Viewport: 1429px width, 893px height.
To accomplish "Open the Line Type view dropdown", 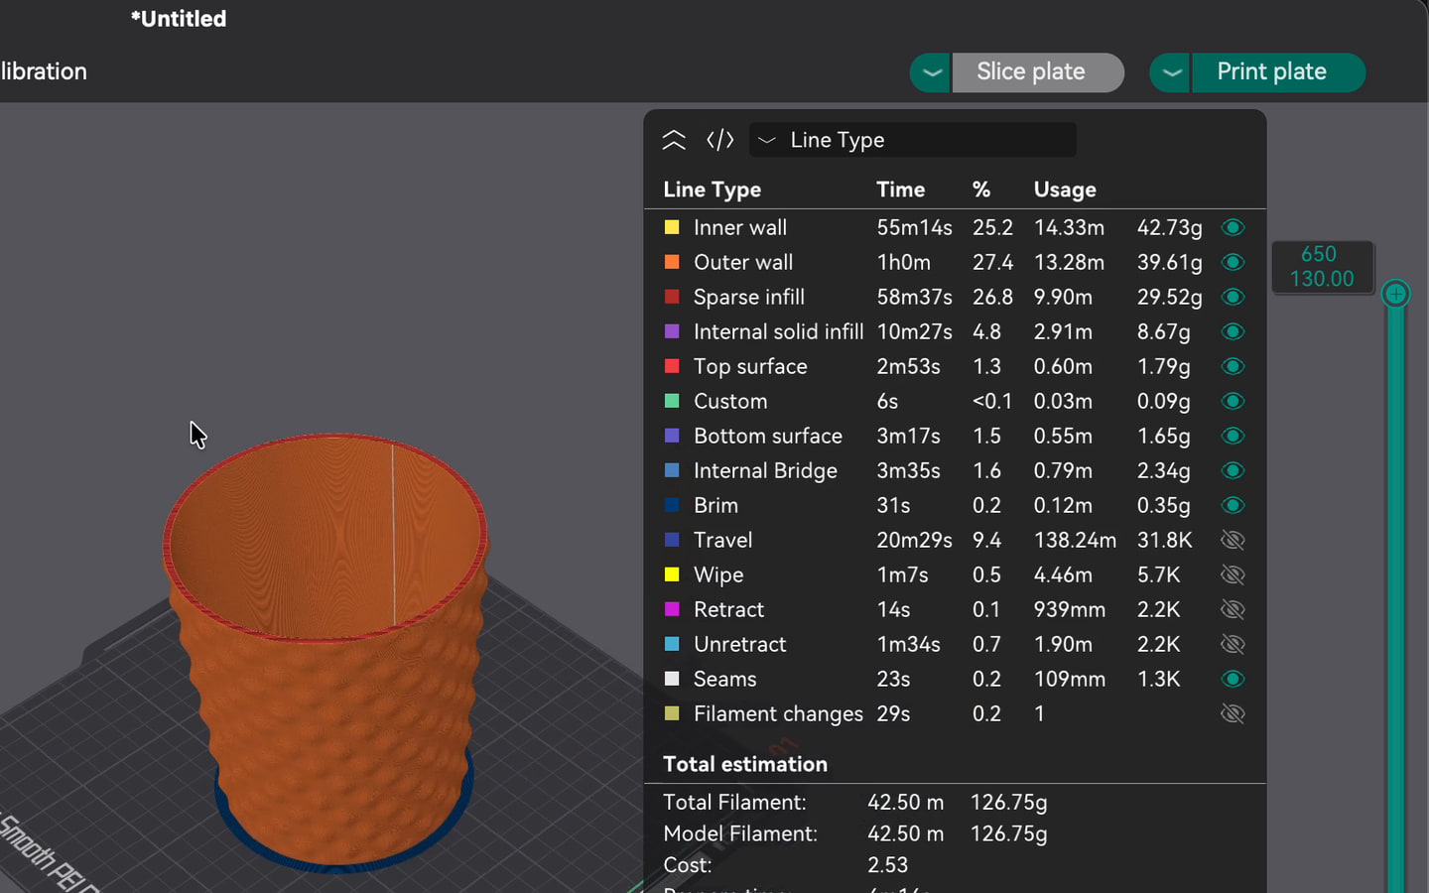I will coord(913,140).
